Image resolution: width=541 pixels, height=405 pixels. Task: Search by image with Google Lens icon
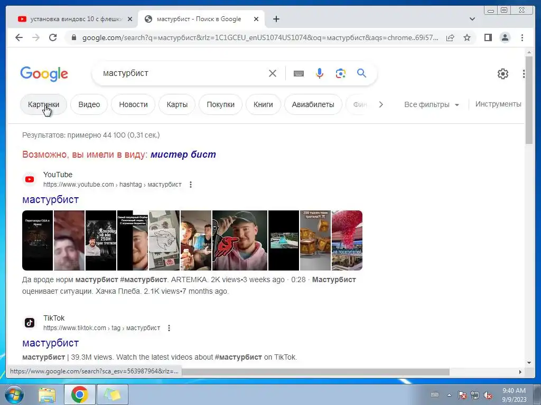pyautogui.click(x=341, y=73)
